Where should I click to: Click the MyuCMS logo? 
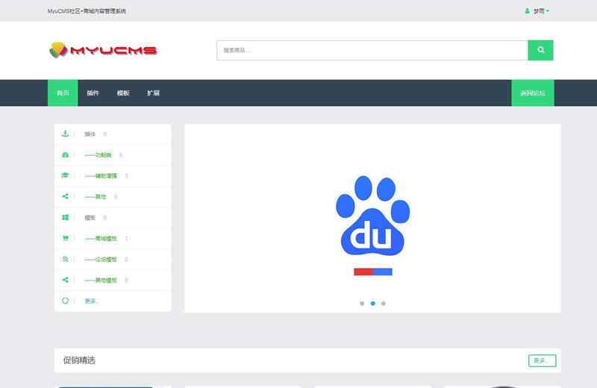tap(103, 50)
